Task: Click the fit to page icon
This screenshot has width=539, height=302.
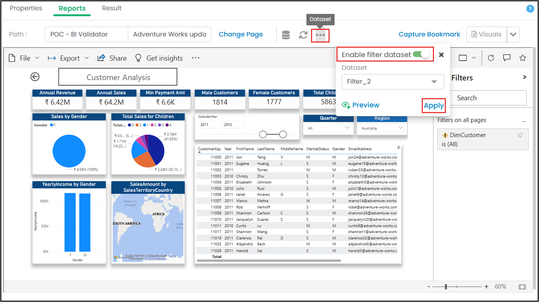Action: click(522, 287)
